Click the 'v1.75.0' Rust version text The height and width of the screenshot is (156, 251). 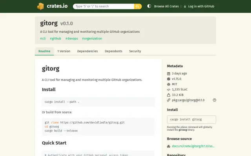click(x=176, y=79)
